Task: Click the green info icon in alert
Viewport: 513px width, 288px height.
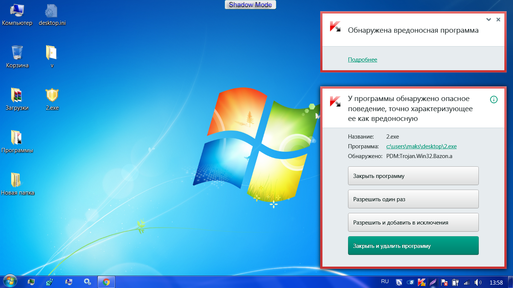Action: (494, 100)
